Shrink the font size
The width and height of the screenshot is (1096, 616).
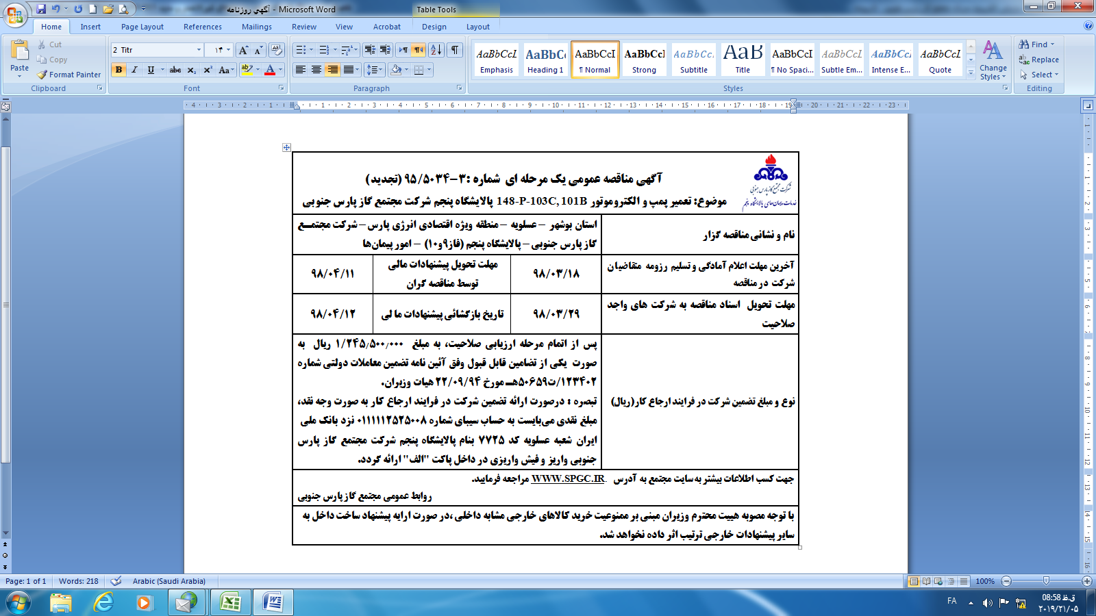[x=258, y=50]
